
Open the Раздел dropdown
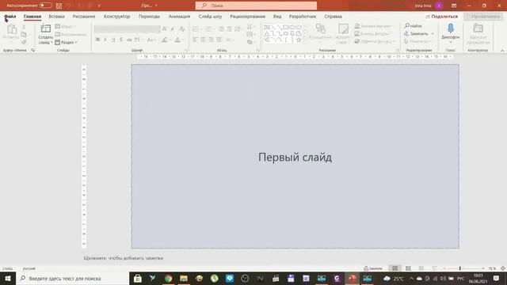pos(66,42)
